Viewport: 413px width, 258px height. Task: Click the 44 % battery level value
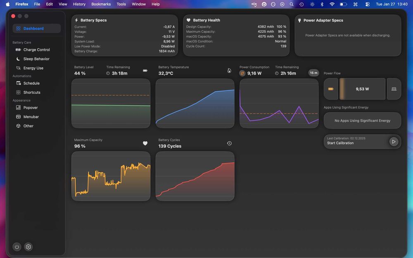[x=80, y=73]
